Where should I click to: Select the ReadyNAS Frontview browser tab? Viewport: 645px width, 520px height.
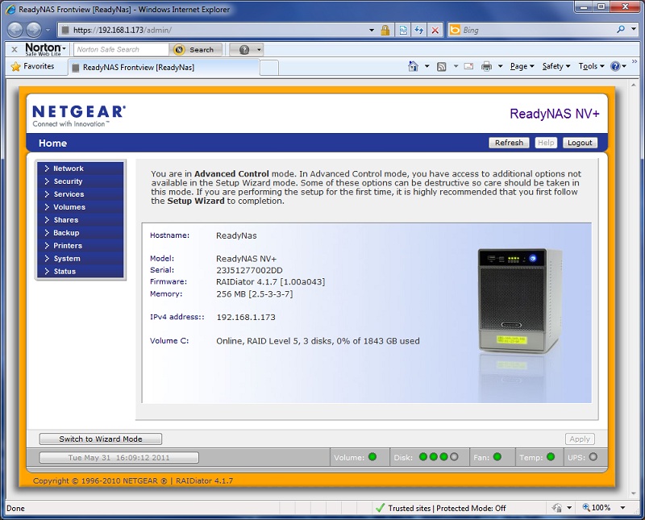pos(164,67)
